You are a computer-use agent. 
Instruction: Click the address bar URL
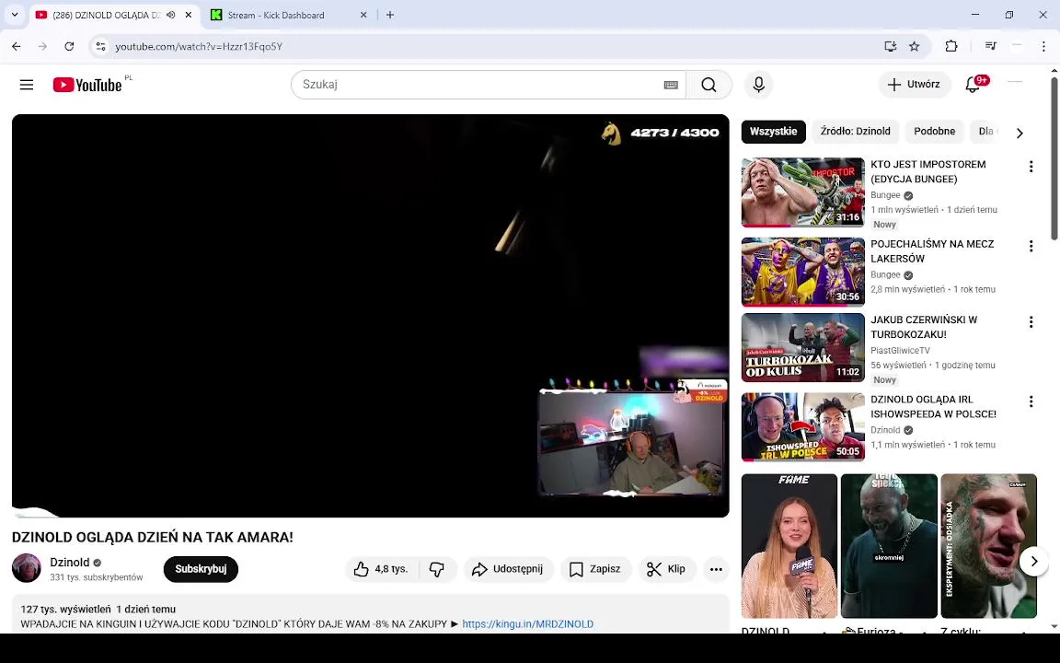pyautogui.click(x=199, y=47)
